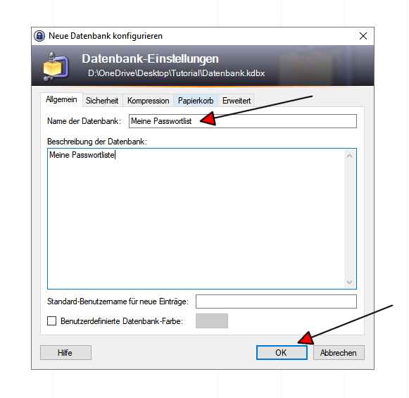Cancel with the Abbrechen button
Image resolution: width=409 pixels, height=398 pixels.
339,353
